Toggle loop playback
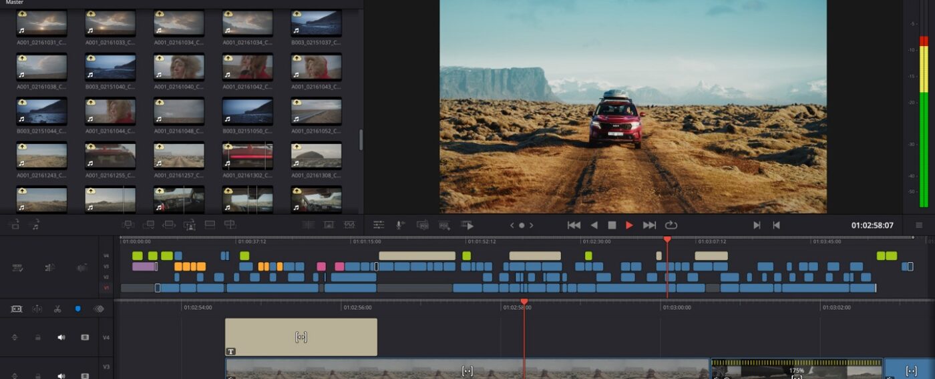Screen dimensions: 935x379 (671, 226)
